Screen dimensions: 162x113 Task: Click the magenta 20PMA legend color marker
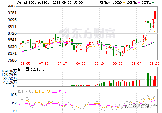[139, 2]
